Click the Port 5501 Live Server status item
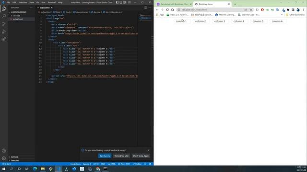 point(124,164)
